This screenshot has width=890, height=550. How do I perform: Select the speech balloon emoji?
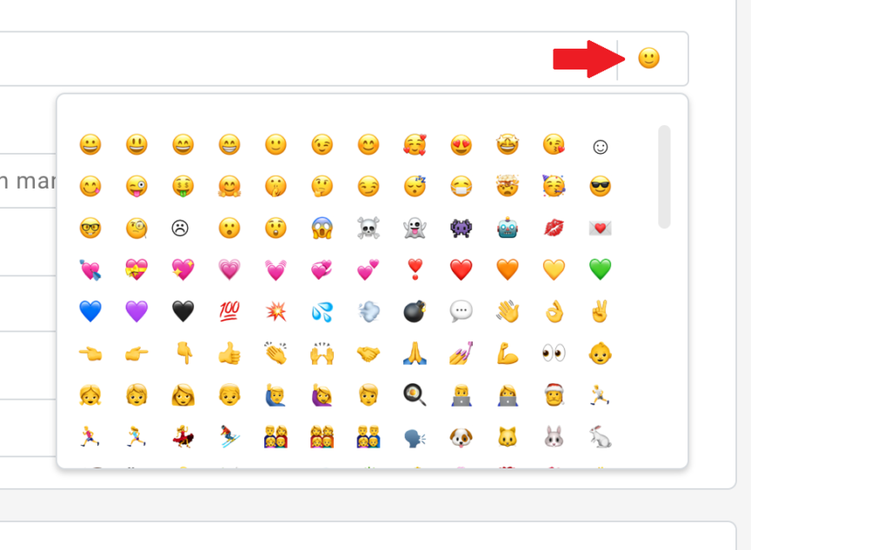coord(461,311)
